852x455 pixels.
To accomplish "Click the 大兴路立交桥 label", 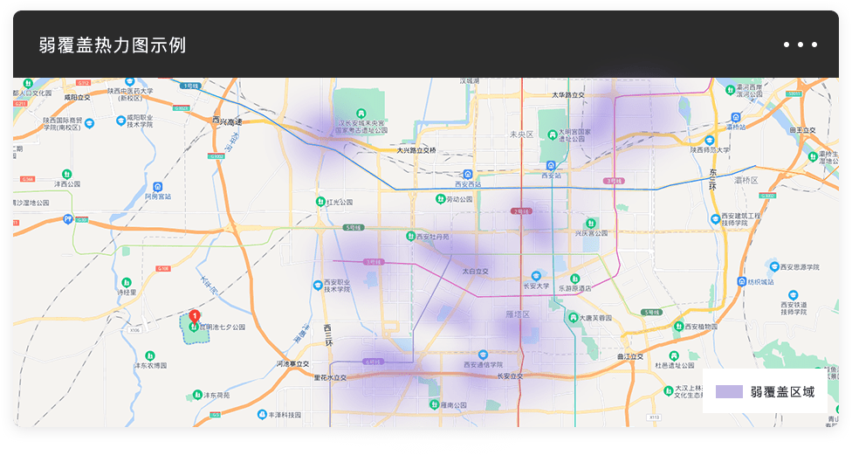I will coord(416,150).
